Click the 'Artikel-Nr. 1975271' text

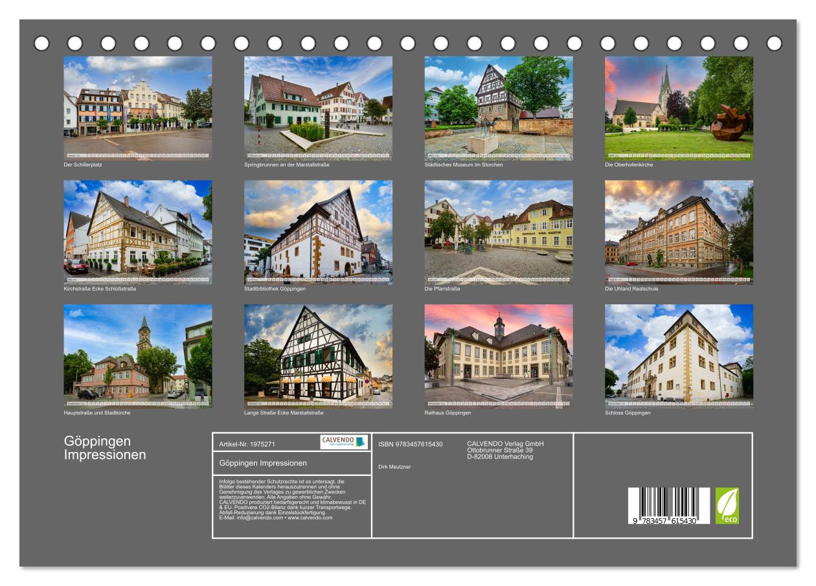[247, 444]
